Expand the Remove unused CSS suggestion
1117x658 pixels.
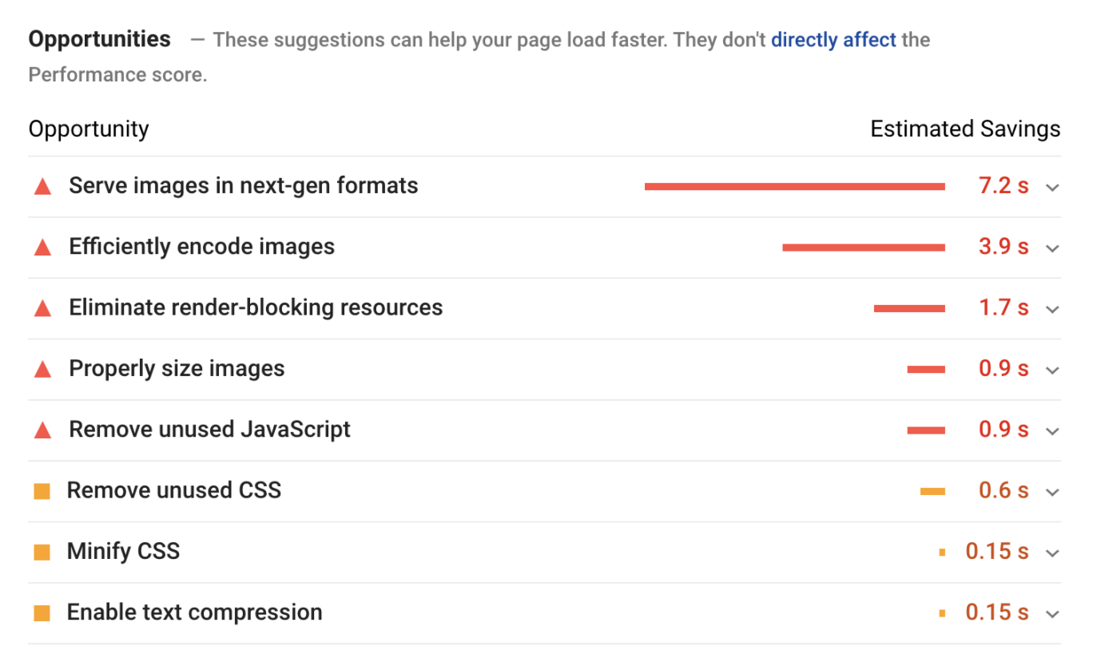pyautogui.click(x=1051, y=491)
